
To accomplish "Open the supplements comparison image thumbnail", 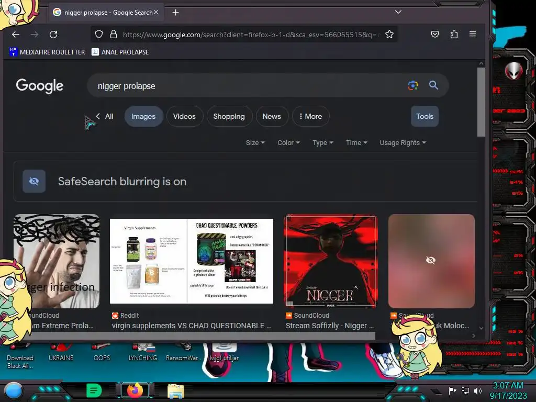I will pyautogui.click(x=192, y=261).
